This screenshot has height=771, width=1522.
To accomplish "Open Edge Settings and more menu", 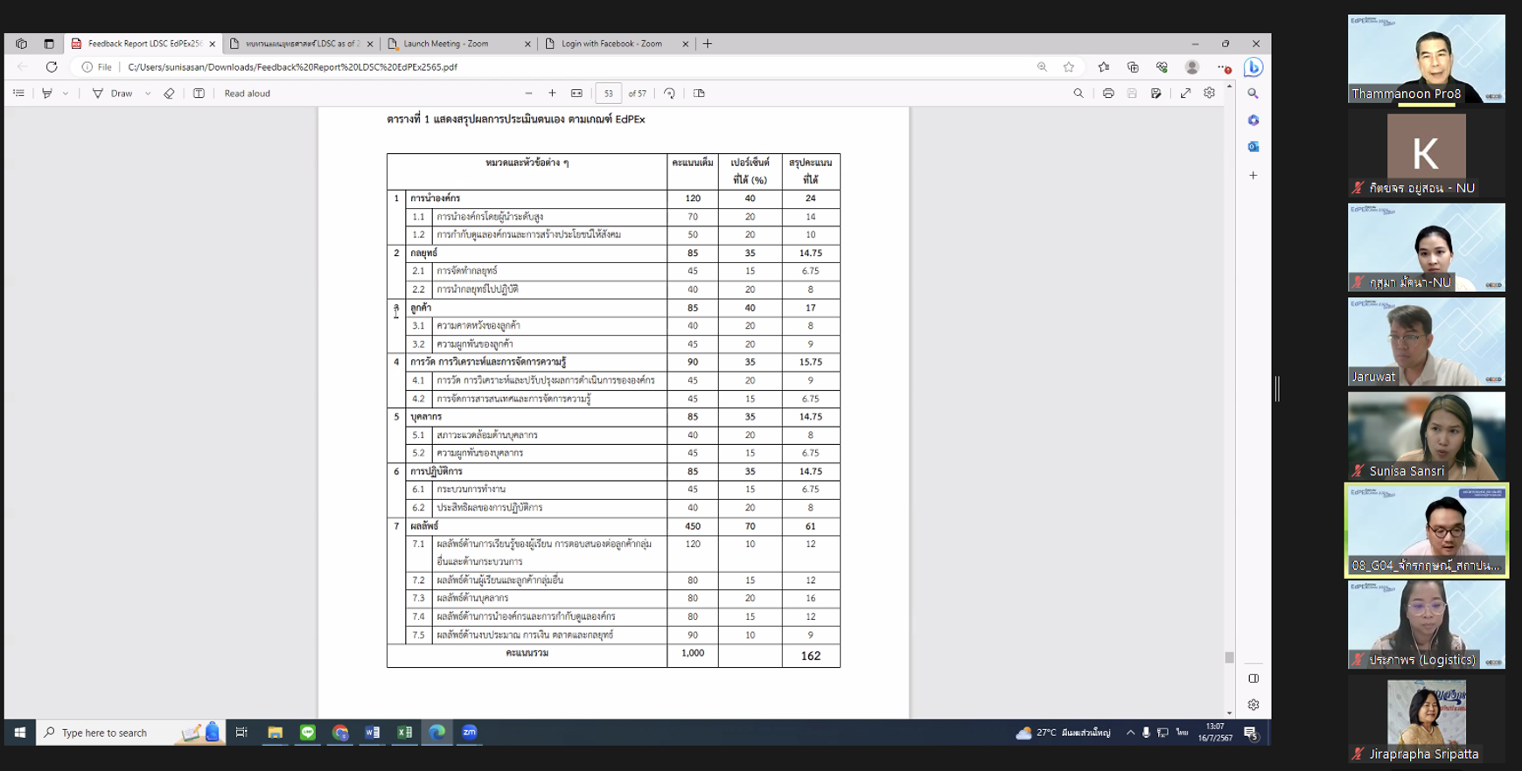I will 1223,67.
